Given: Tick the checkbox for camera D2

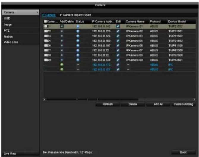Looking at the screenshot, I should pyautogui.click(x=45, y=31).
